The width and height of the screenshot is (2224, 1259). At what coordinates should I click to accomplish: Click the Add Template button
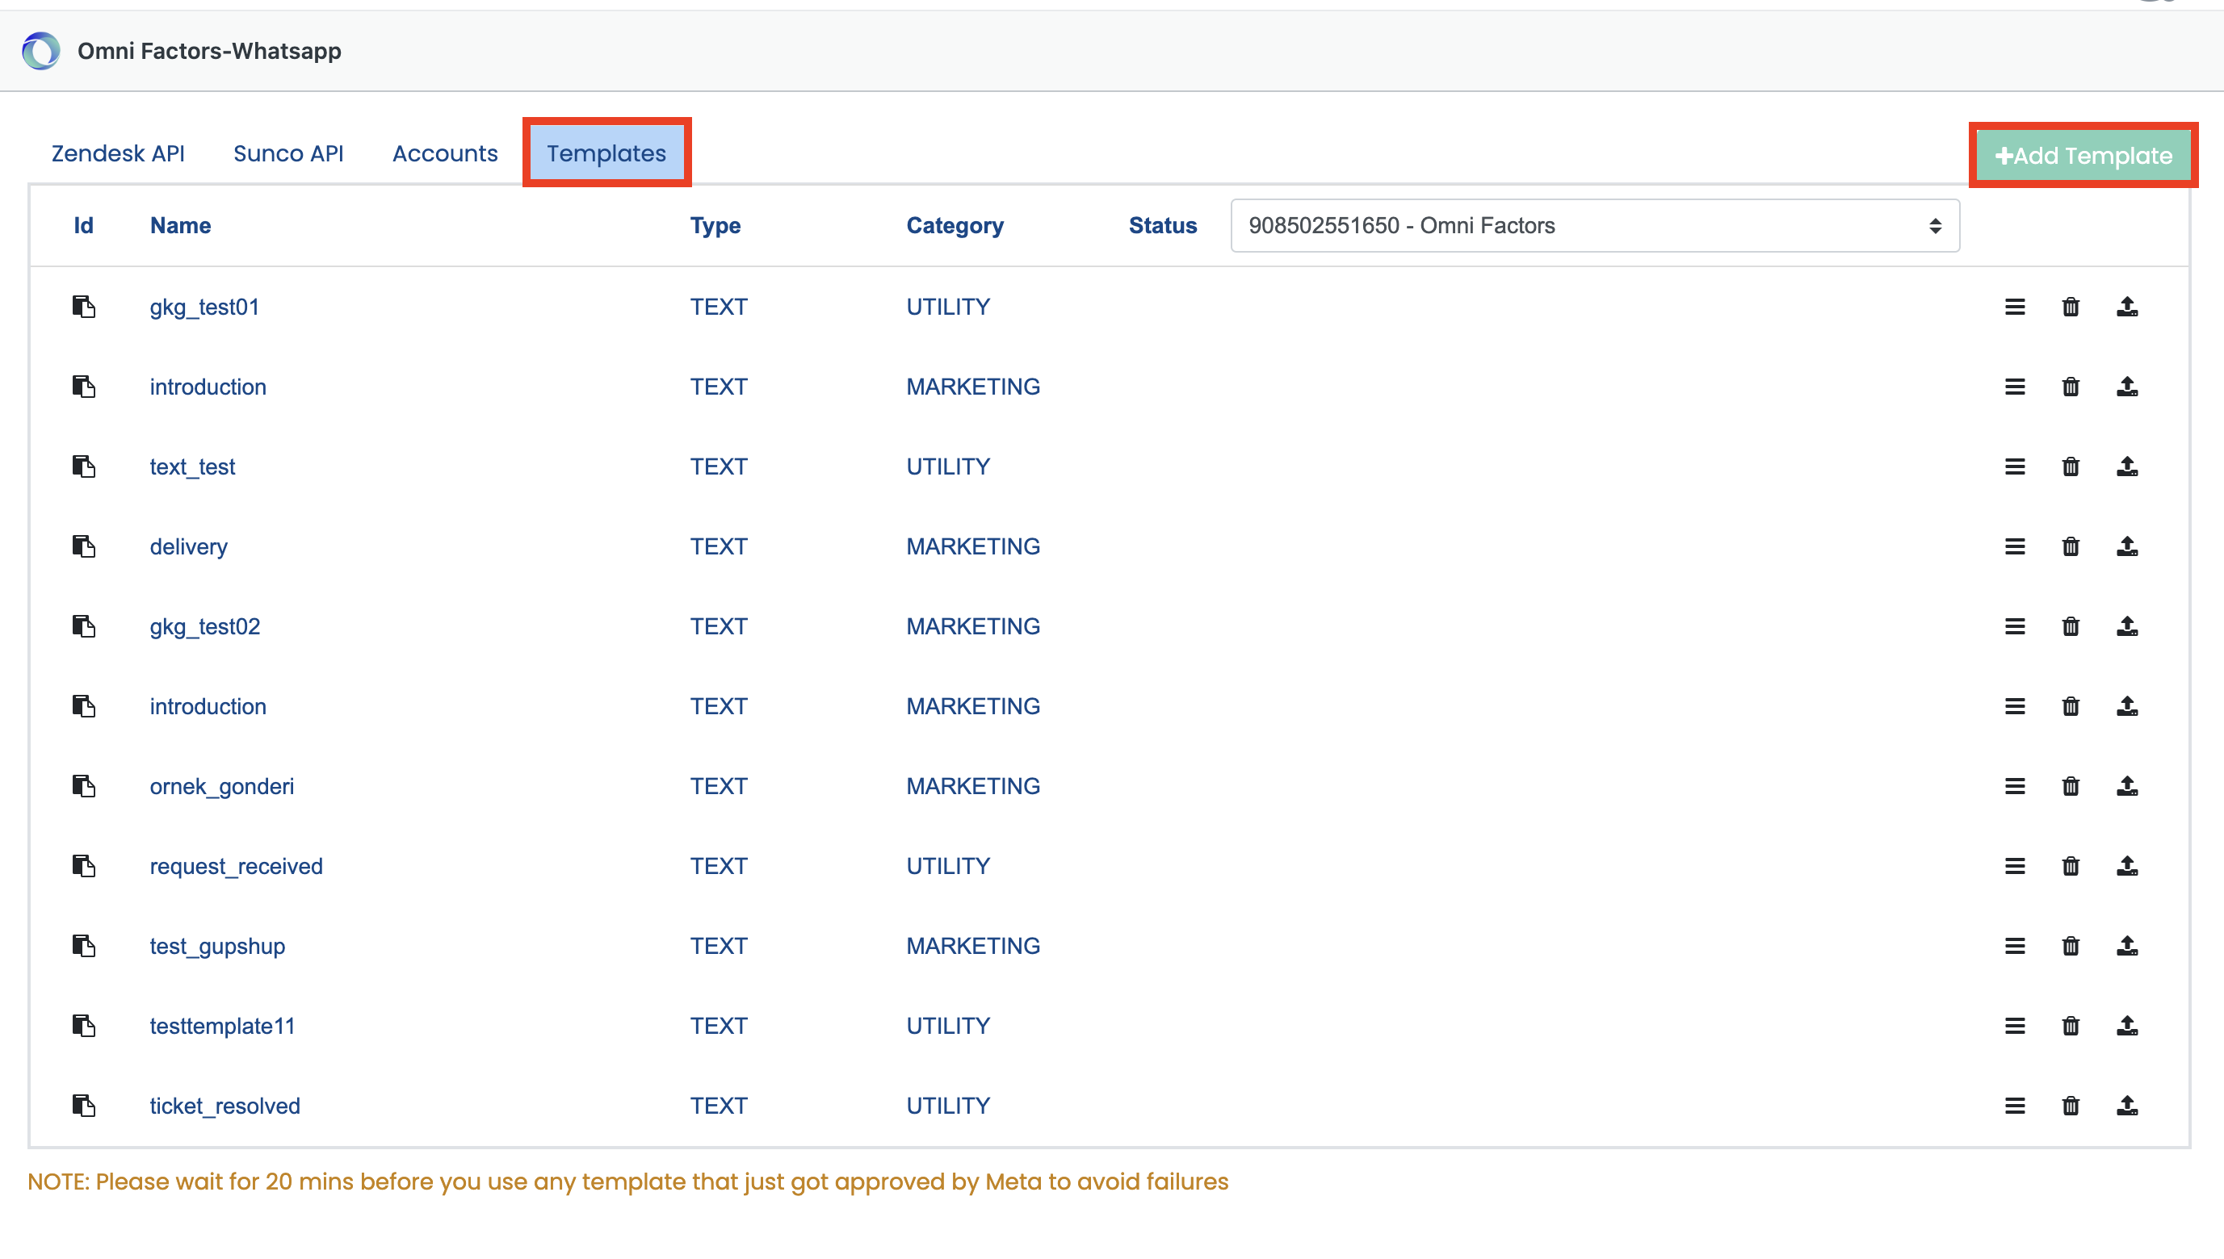coord(2083,156)
